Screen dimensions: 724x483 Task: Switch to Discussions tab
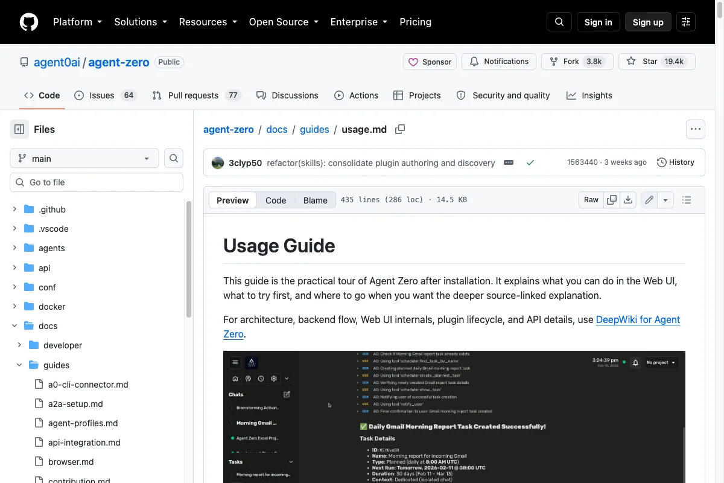pos(287,95)
